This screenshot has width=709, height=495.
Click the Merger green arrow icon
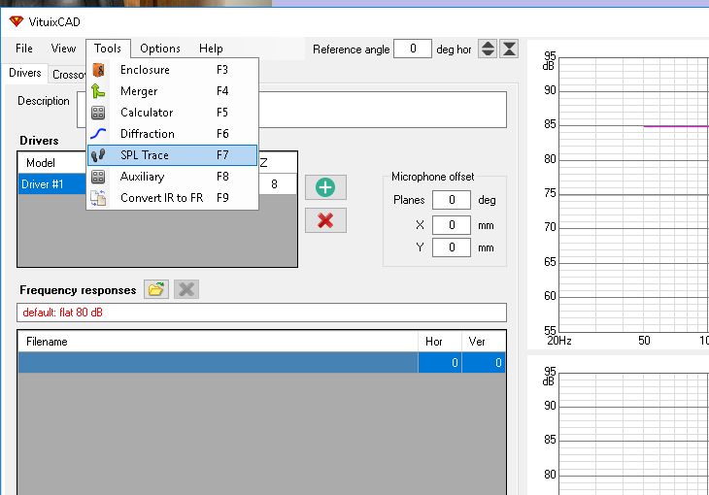pos(98,91)
